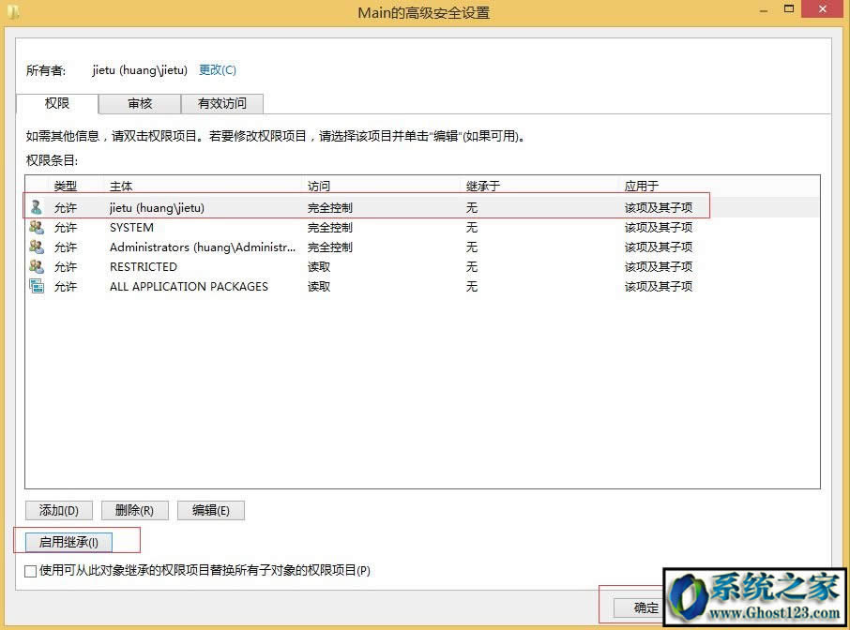Click the 系统之家 watermark logo
850x630 pixels.
click(749, 597)
